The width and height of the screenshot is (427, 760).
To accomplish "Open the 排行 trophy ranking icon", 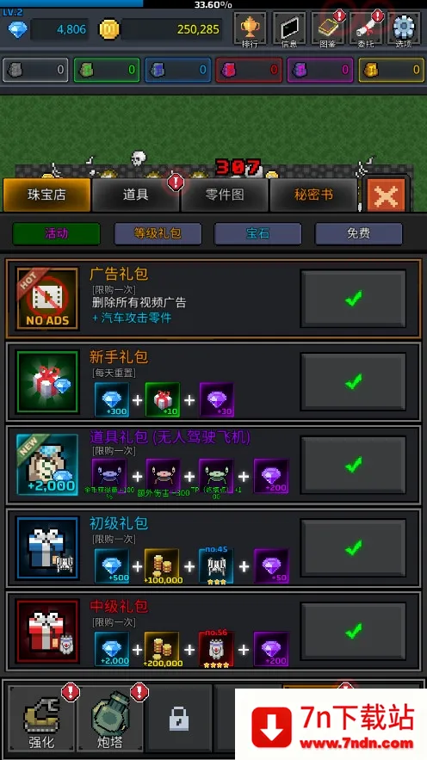I will pyautogui.click(x=251, y=29).
